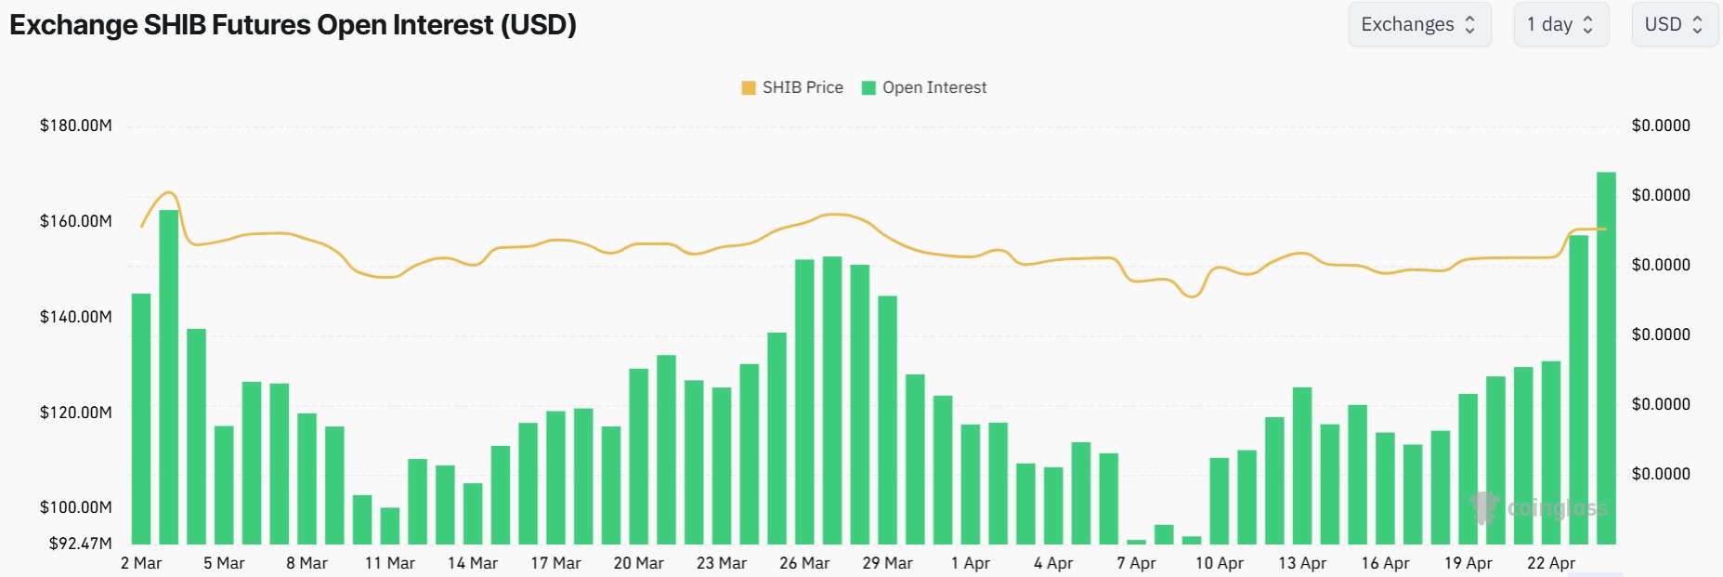Viewport: 1723px width, 577px height.
Task: Click the open interest bar above 13 Apr
Action: click(1302, 466)
